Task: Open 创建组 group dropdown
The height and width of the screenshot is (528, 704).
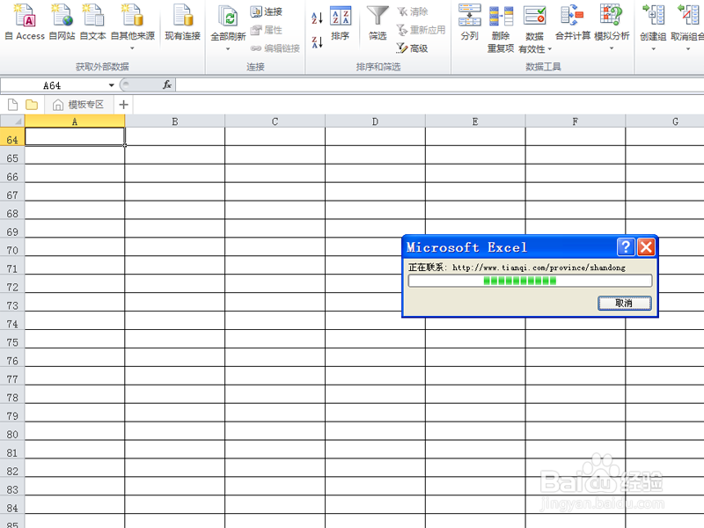Action: 653,27
